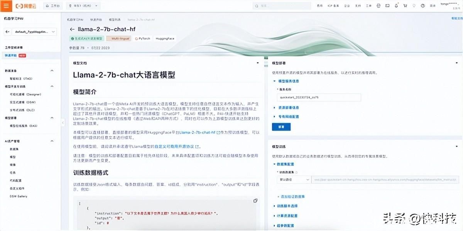Screen dimensions: 463x231
Task: Click the PyTorch tag
Action: [x=143, y=39]
